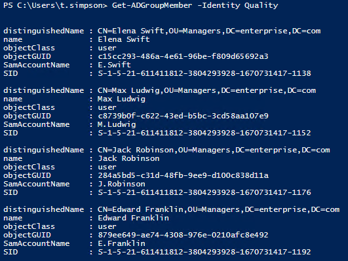
Task: Click Edward Franklin's distinguishedName value
Action: pyautogui.click(x=219, y=209)
